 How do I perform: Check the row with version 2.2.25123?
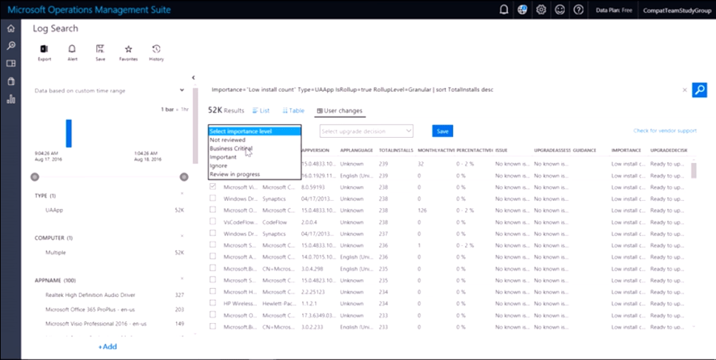(x=213, y=291)
